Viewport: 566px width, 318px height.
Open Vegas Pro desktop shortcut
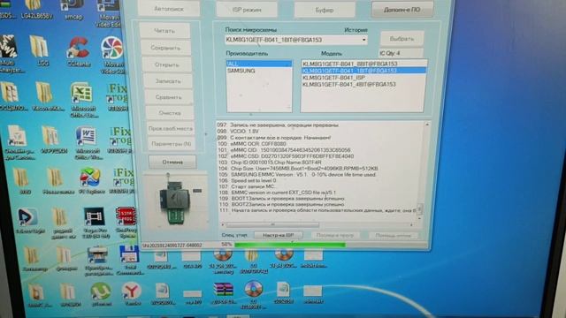pyautogui.click(x=95, y=223)
